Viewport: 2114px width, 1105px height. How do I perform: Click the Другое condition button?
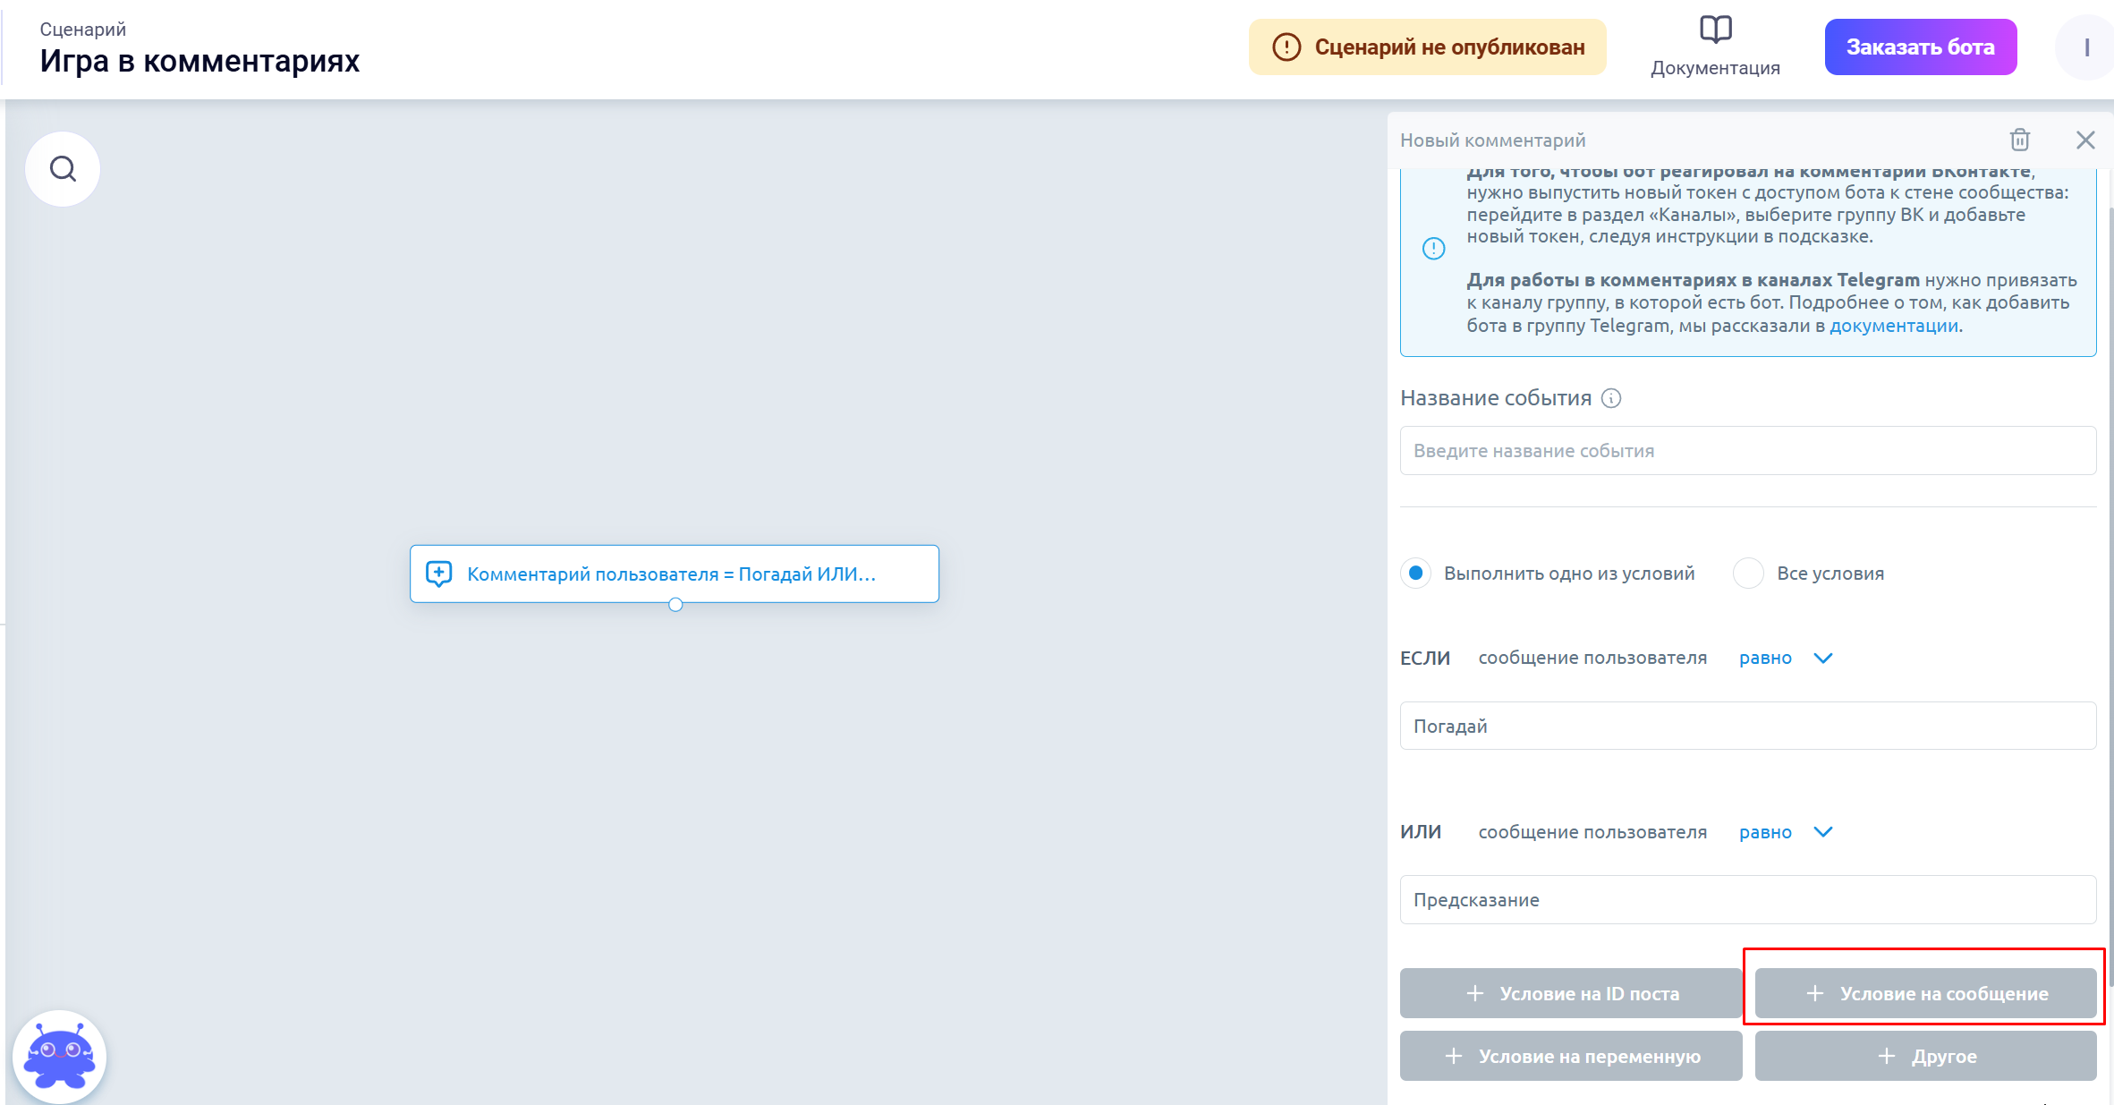1925,1056
